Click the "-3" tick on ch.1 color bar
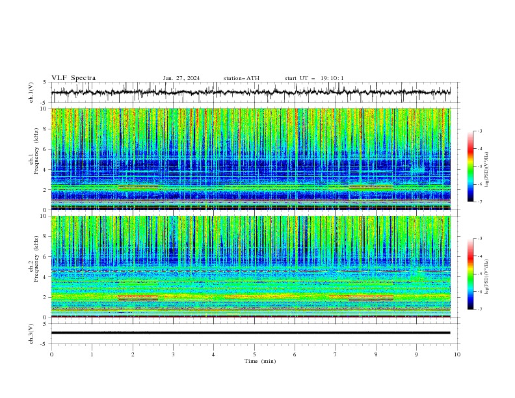Viewport: 515px width, 398px height. pos(479,131)
